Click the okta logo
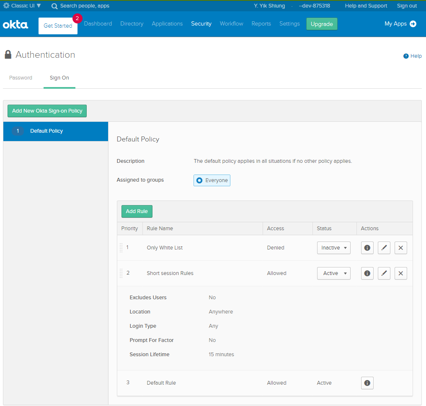 coord(15,25)
